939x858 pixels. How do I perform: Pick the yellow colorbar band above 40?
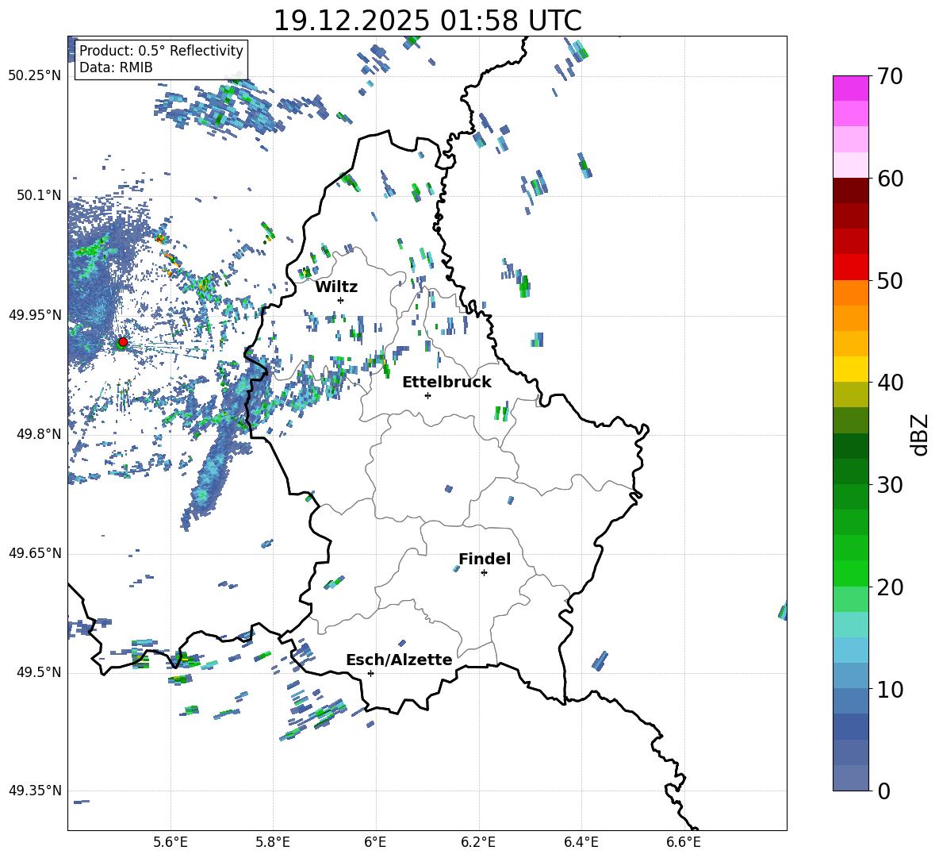tap(851, 369)
